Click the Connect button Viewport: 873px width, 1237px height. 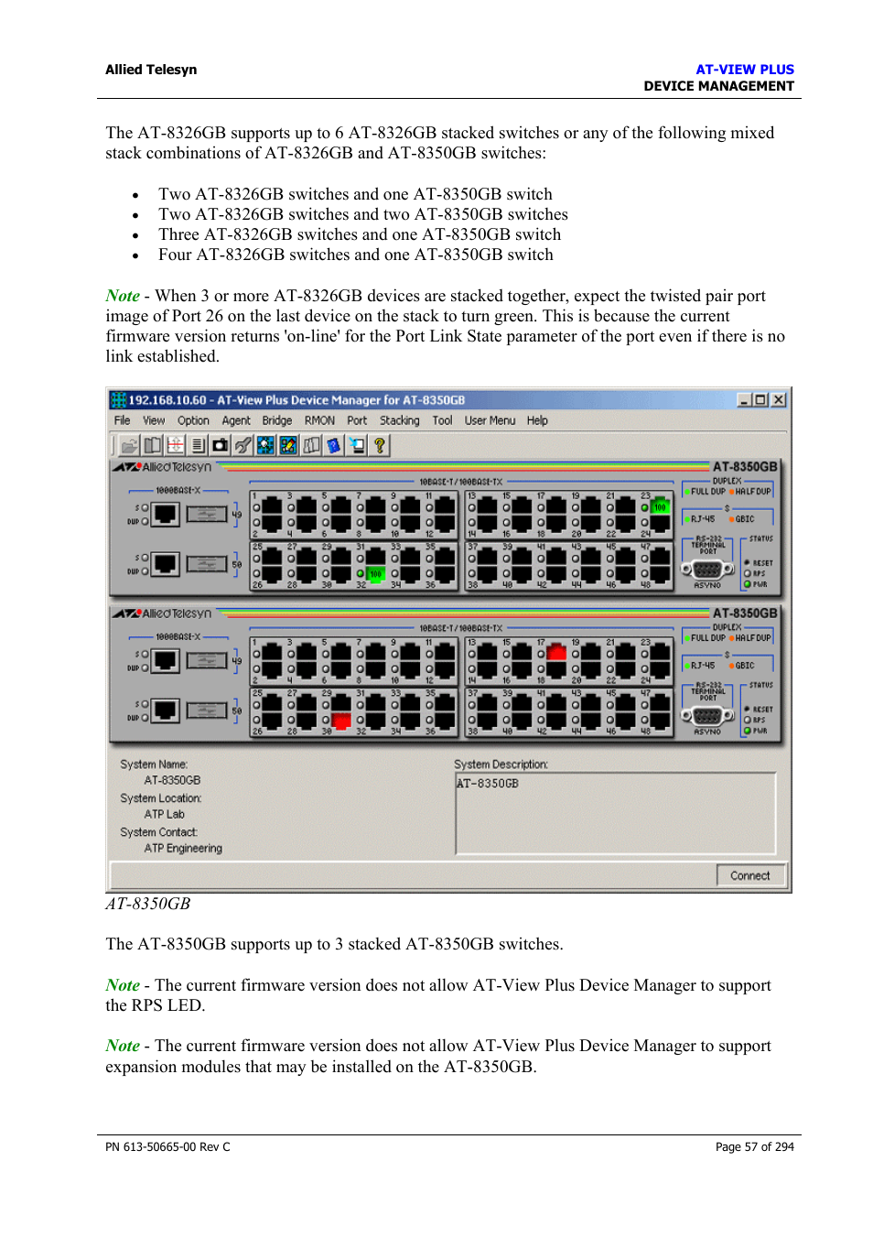tap(750, 876)
